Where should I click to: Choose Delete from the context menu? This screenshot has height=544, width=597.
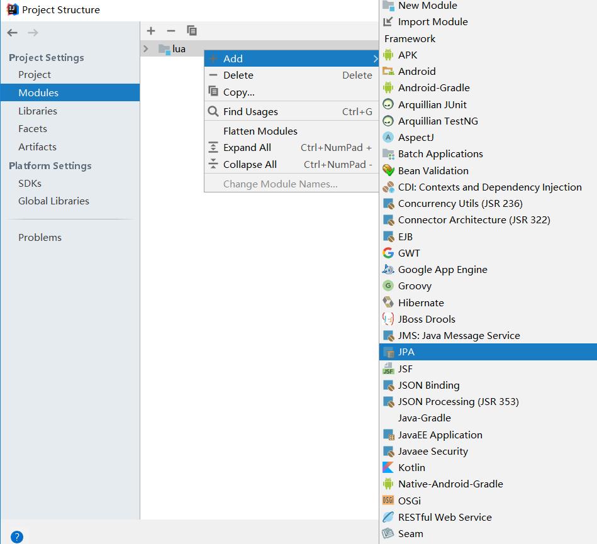point(292,75)
